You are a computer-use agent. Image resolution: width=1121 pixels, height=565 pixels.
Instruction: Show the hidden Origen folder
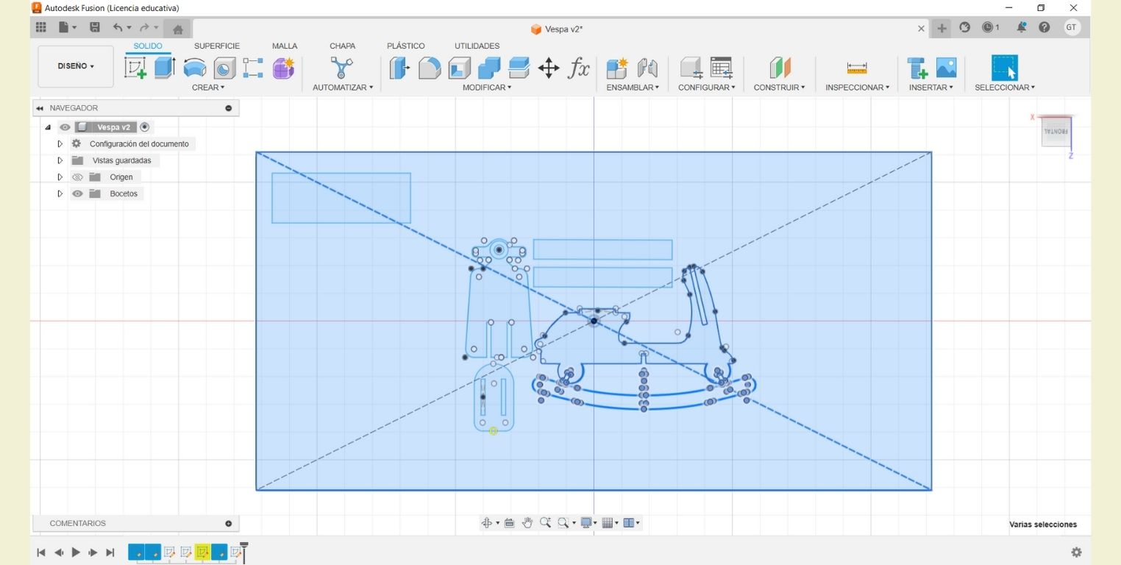(77, 177)
